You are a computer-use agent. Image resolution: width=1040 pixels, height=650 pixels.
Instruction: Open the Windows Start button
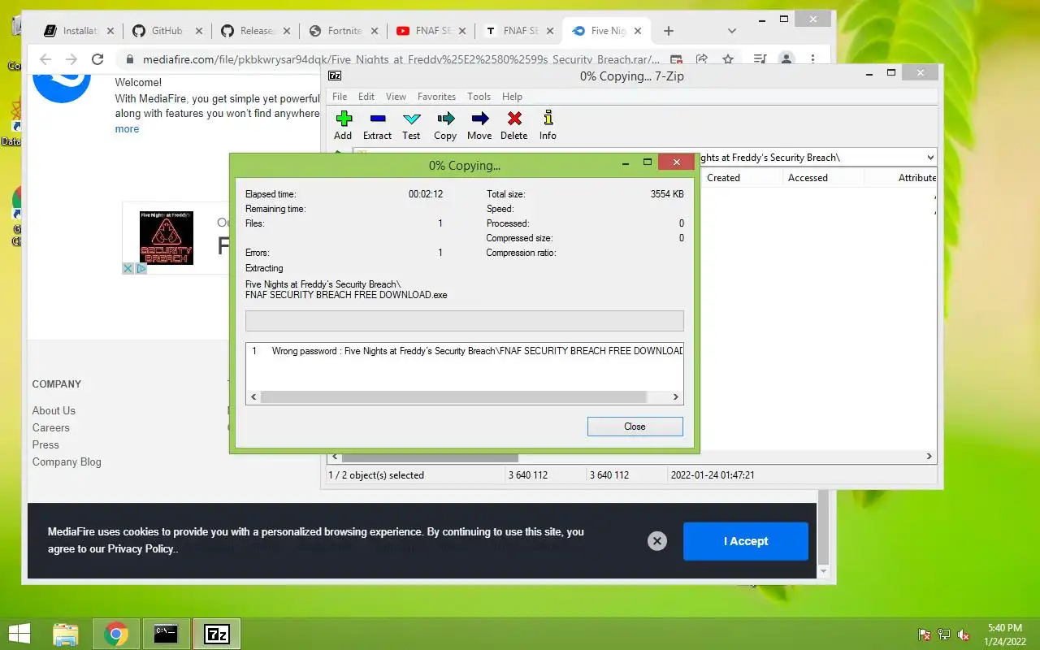[x=19, y=634]
